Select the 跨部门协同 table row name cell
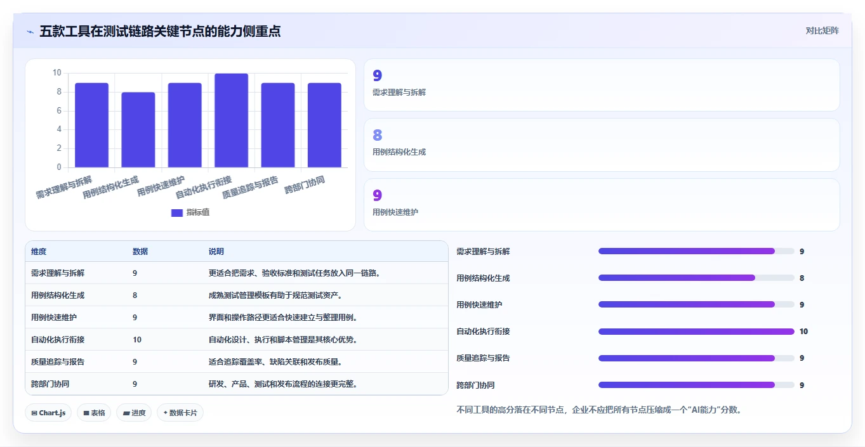The image size is (865, 447). pyautogui.click(x=50, y=384)
